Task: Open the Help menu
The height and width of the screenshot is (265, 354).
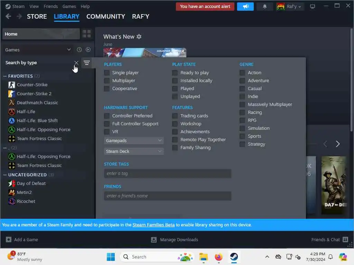Action: (85, 7)
